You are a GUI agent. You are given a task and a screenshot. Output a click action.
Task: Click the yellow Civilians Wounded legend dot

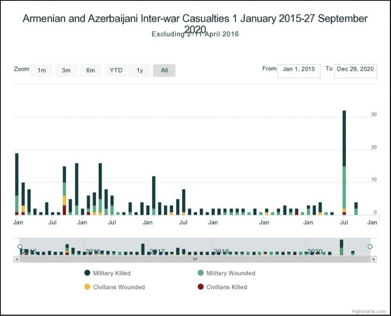87,287
